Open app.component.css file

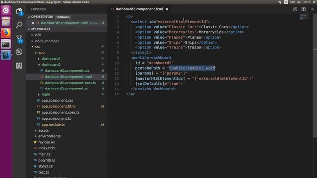pyautogui.click(x=57, y=100)
